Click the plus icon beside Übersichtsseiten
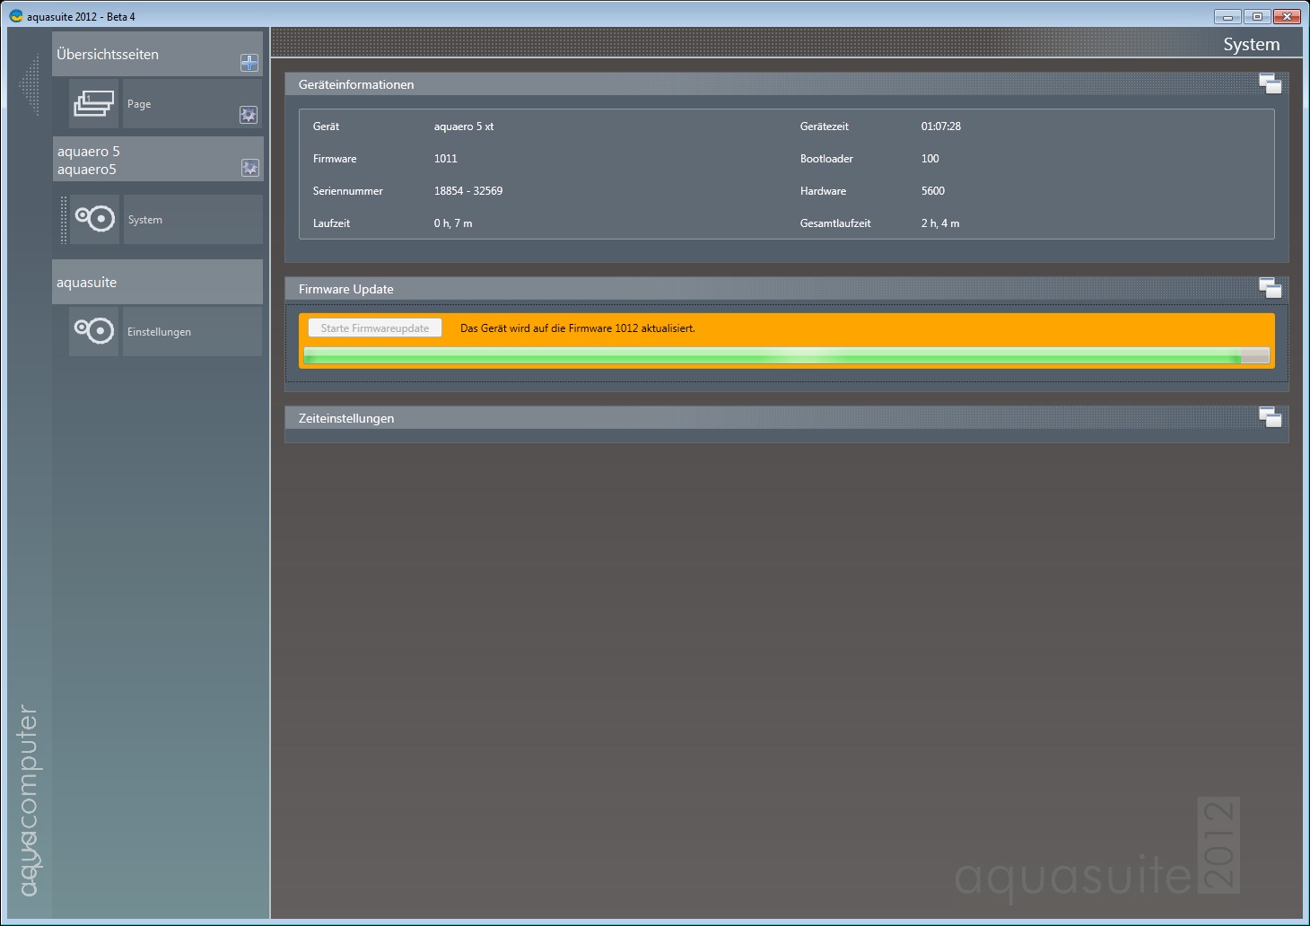1310x926 pixels. pos(249,63)
